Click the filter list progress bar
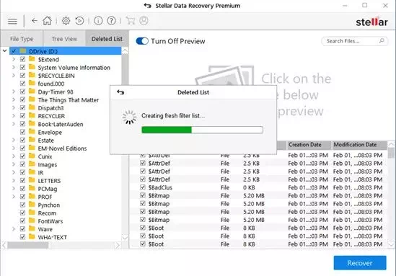This screenshot has height=276, width=396. click(x=202, y=130)
